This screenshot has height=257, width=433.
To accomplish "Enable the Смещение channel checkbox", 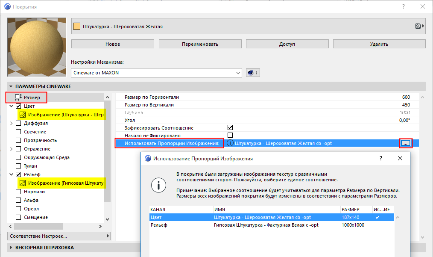I will [x=18, y=217].
